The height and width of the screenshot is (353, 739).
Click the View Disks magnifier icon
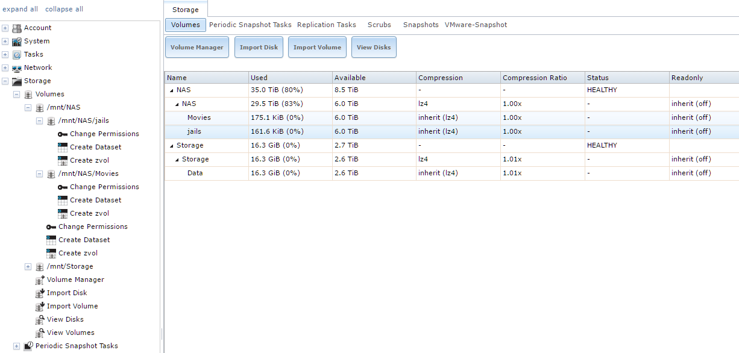click(x=40, y=319)
